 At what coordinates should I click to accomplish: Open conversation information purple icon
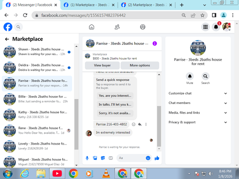pyautogui.click(x=154, y=43)
